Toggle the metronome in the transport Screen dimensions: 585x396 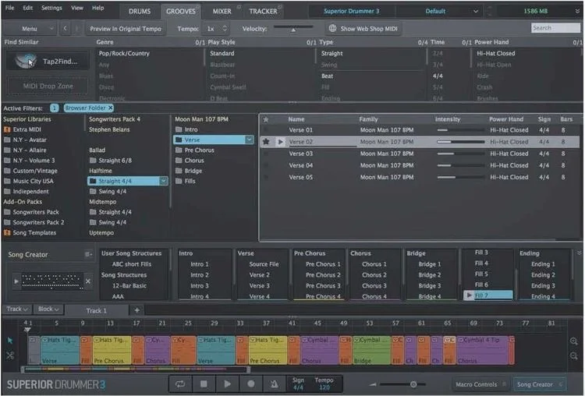tap(275, 384)
